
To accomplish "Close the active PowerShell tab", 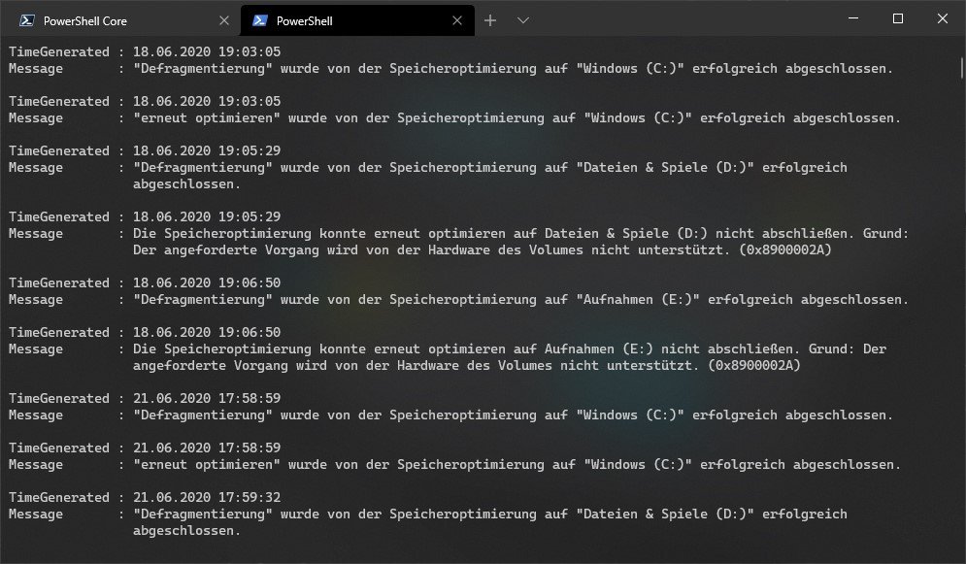I will pos(456,18).
